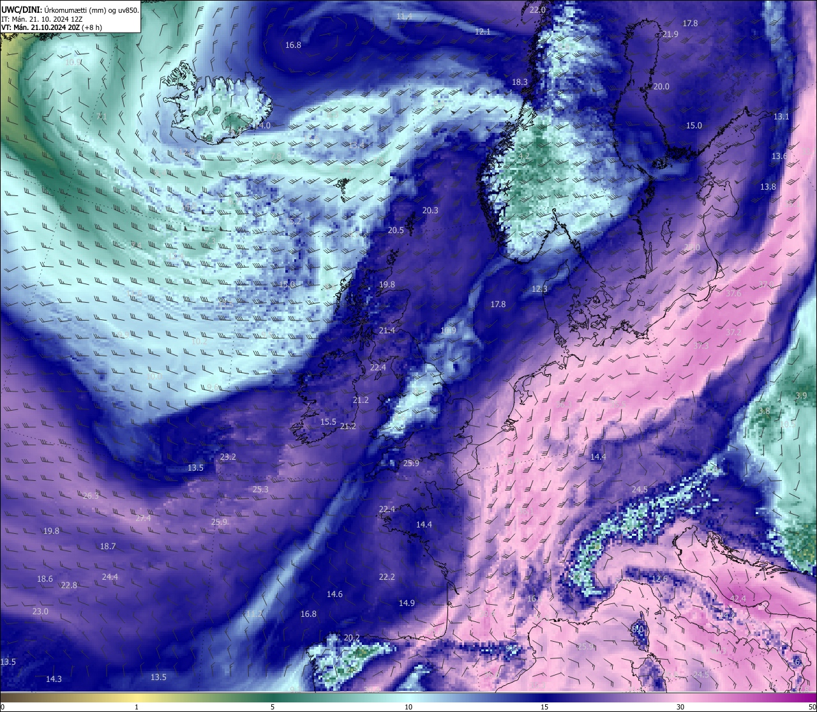
Task: Click the map value 13.1
Action: [781, 117]
